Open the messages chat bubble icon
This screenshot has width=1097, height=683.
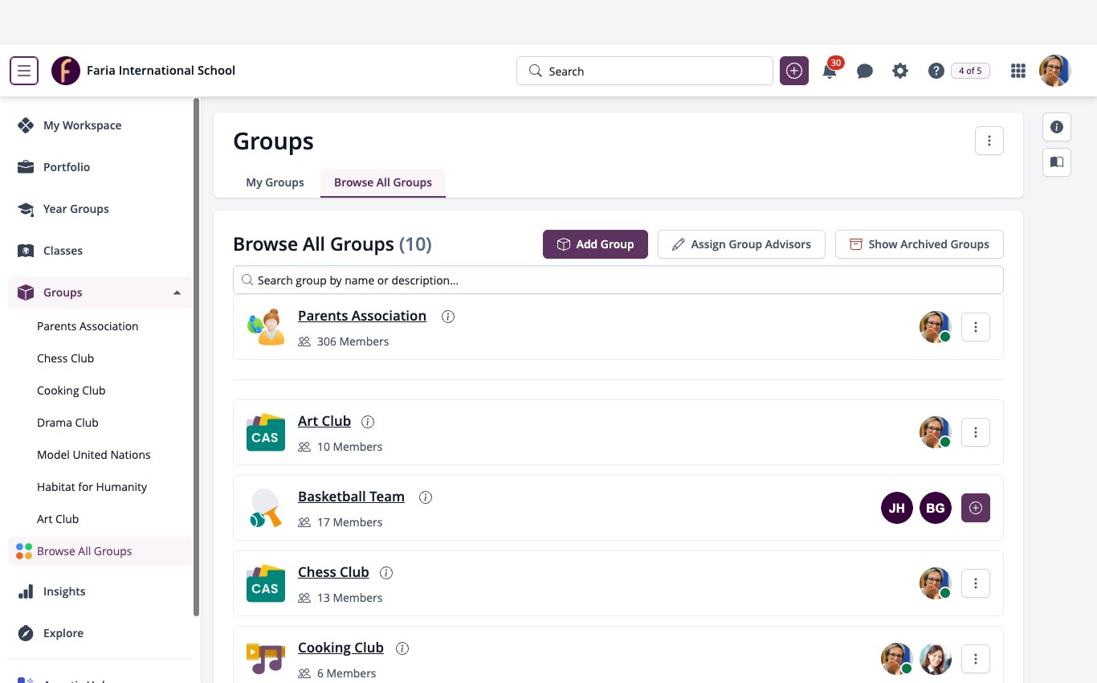pyautogui.click(x=865, y=71)
